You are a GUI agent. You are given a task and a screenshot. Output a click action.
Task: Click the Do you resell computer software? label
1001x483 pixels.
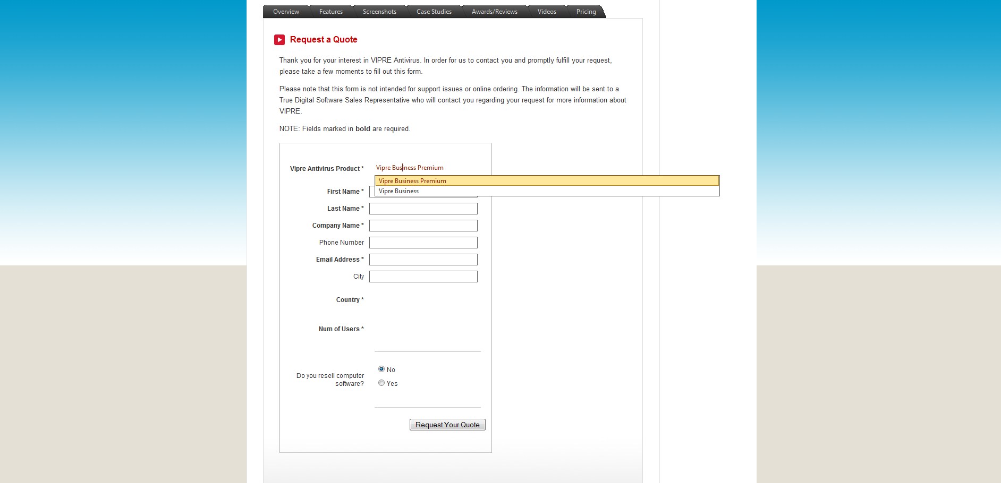(x=330, y=379)
